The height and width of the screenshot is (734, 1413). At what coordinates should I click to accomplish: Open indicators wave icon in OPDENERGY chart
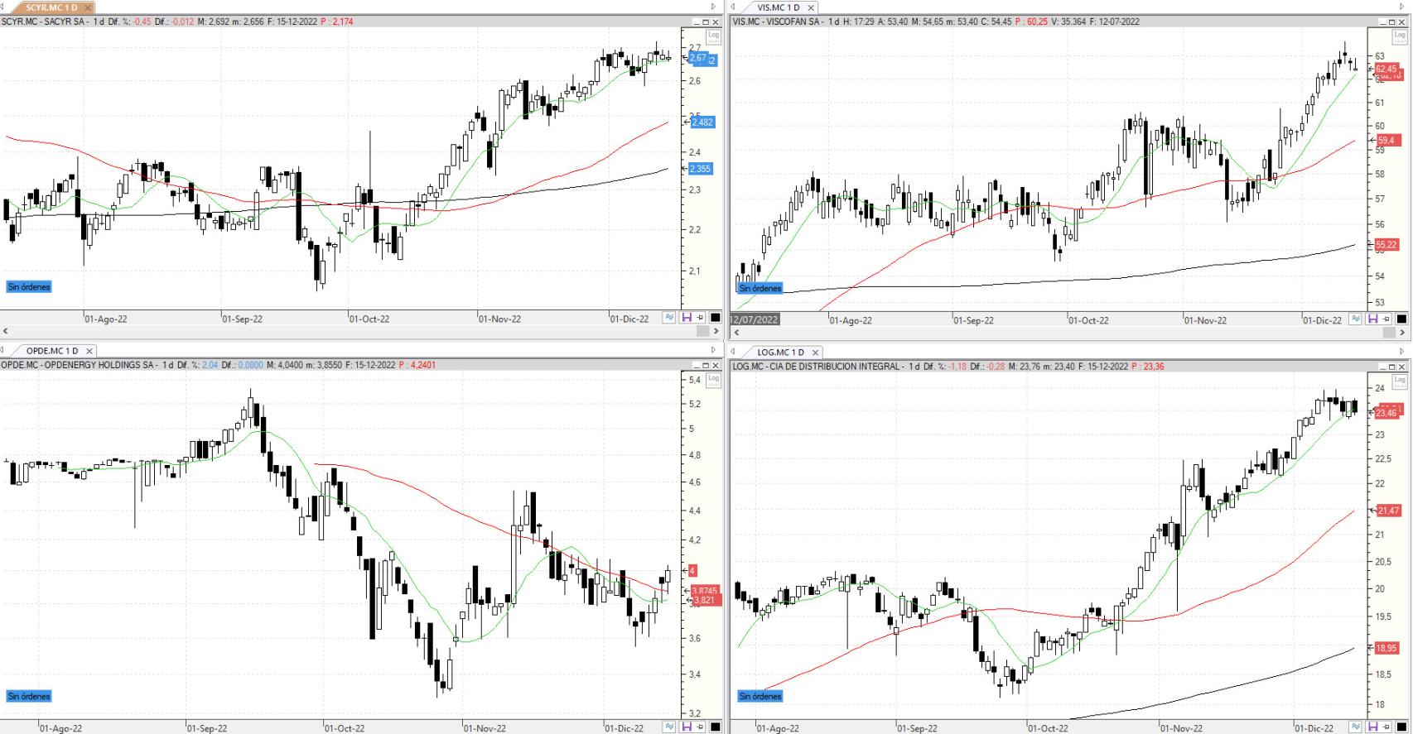[669, 727]
